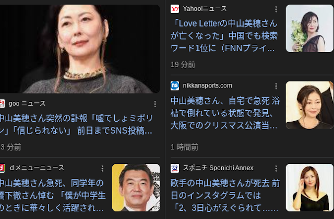Open more options for dメニューニュース article
Screen dimensions: 334x219
pyautogui.click(x=102, y=169)
